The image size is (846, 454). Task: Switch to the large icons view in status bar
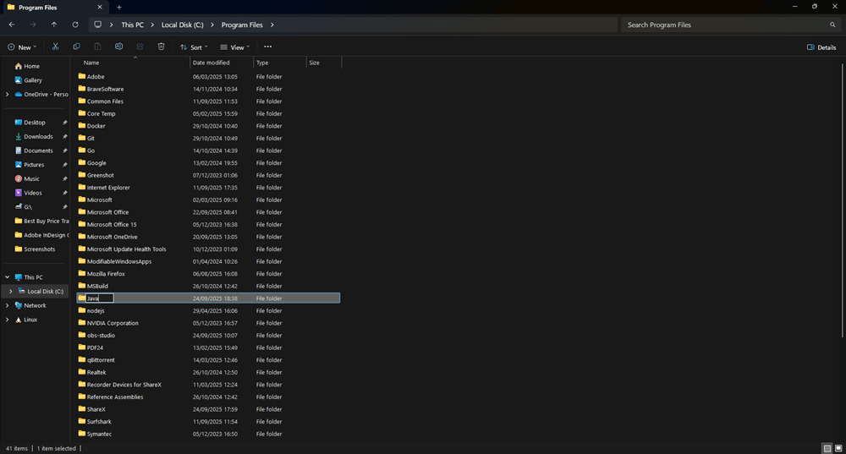click(x=838, y=448)
